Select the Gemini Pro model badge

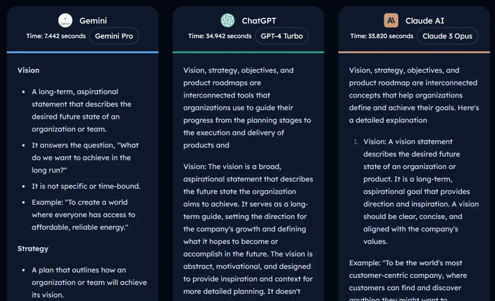[x=114, y=36]
